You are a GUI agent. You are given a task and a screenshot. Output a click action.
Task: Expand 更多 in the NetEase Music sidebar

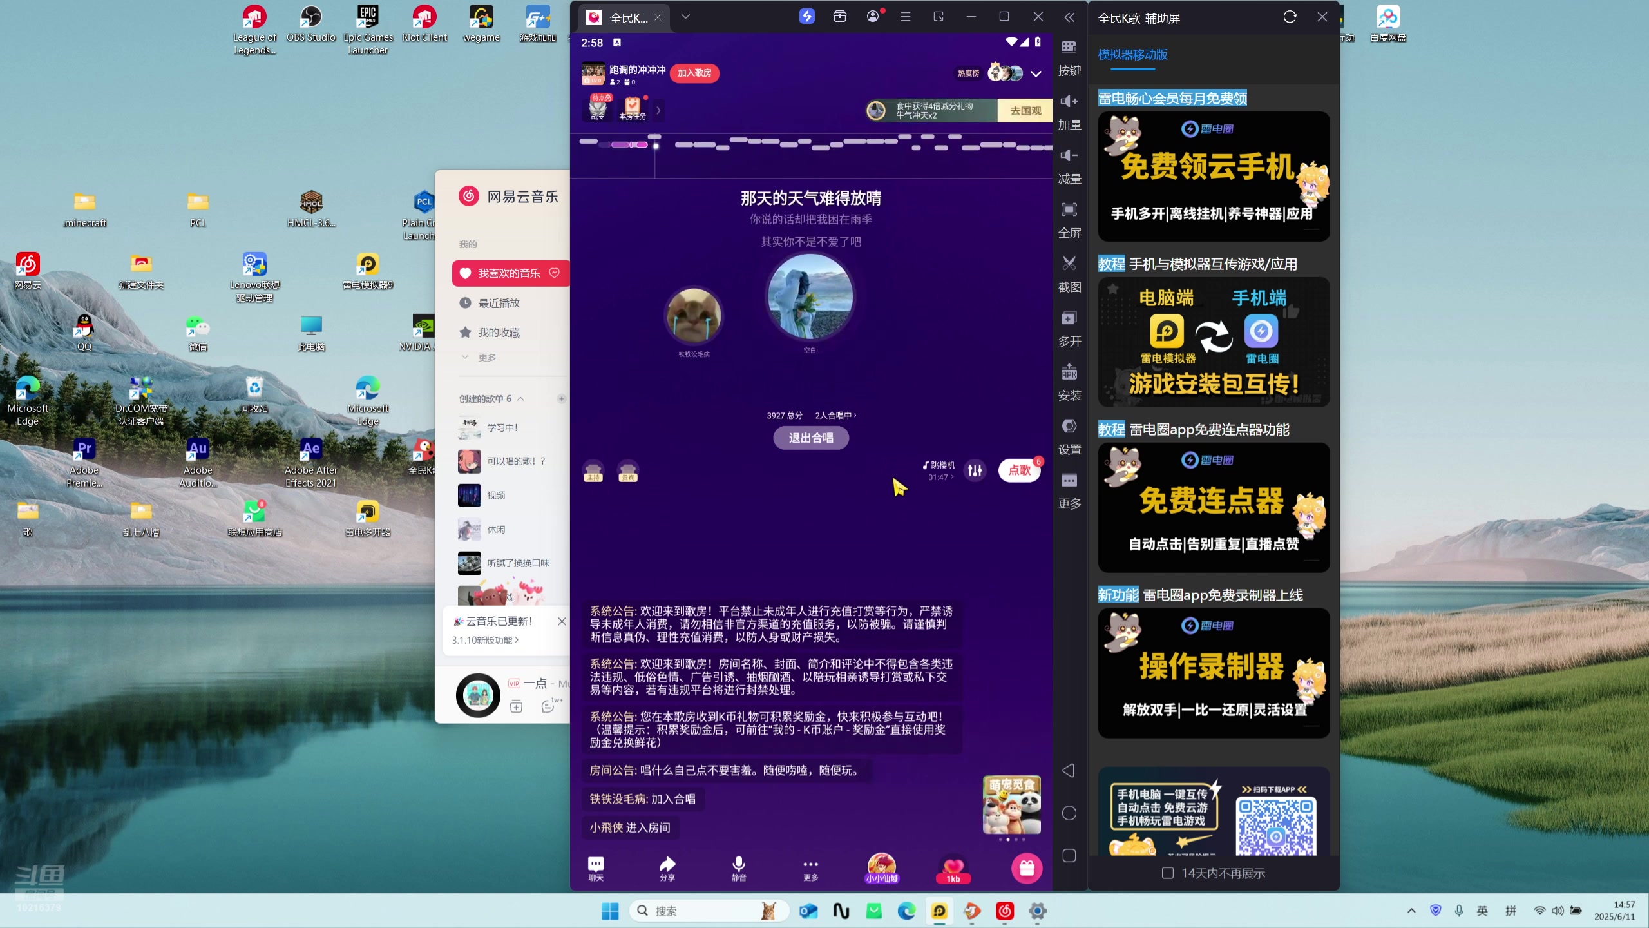[x=479, y=357]
